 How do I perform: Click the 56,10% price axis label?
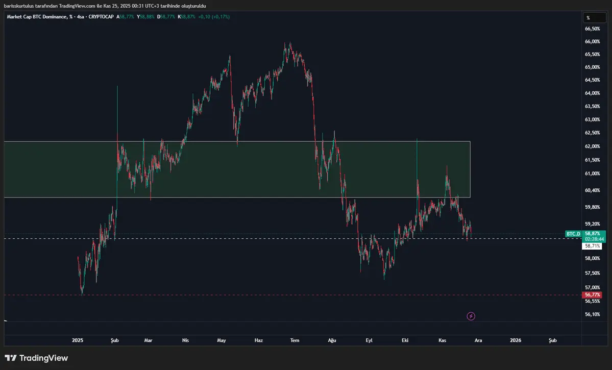[x=592, y=314]
